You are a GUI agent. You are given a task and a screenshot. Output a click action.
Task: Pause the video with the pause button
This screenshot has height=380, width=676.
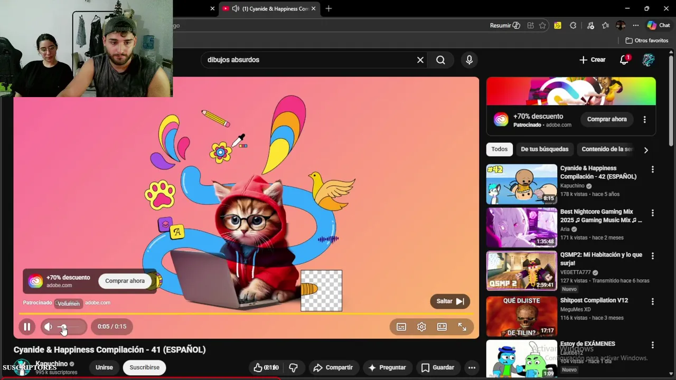point(27,327)
